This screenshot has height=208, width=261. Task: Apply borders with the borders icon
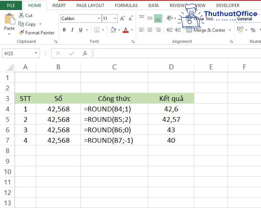[x=97, y=30]
